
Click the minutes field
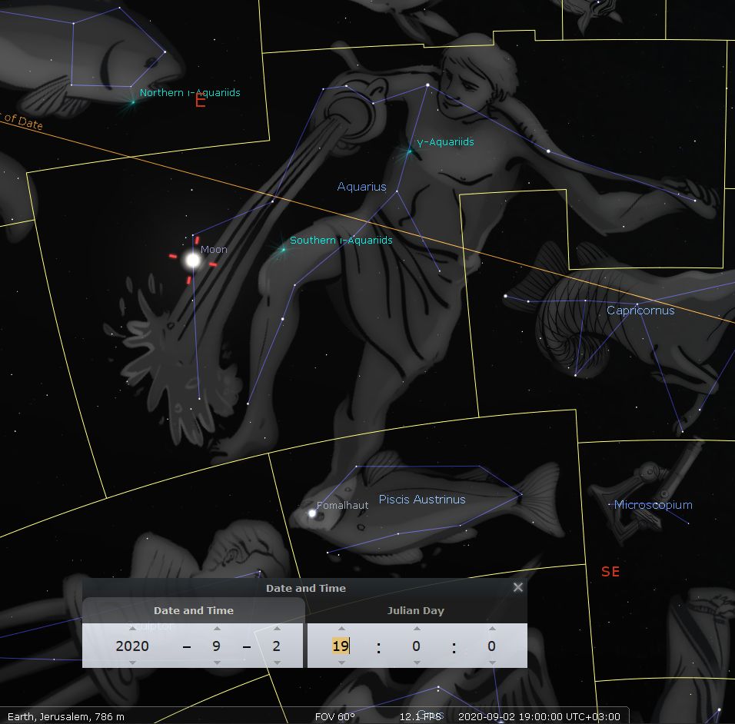[416, 646]
